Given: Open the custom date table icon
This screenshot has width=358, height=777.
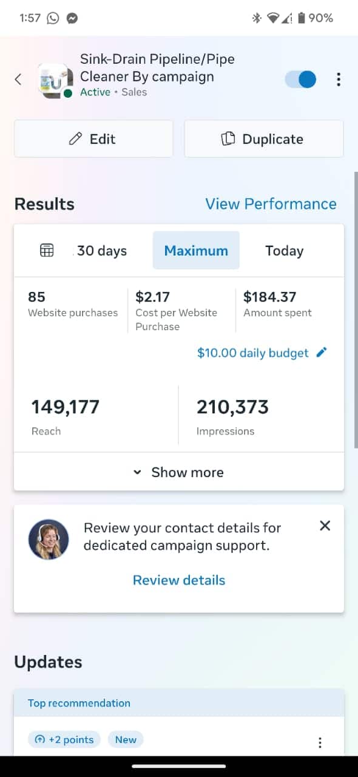Looking at the screenshot, I should 47,250.
